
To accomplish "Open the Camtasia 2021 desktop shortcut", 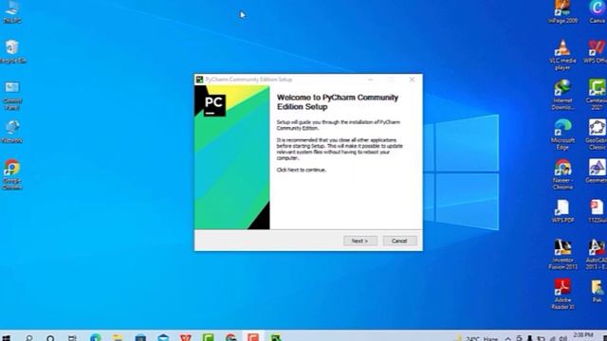I will [x=597, y=95].
